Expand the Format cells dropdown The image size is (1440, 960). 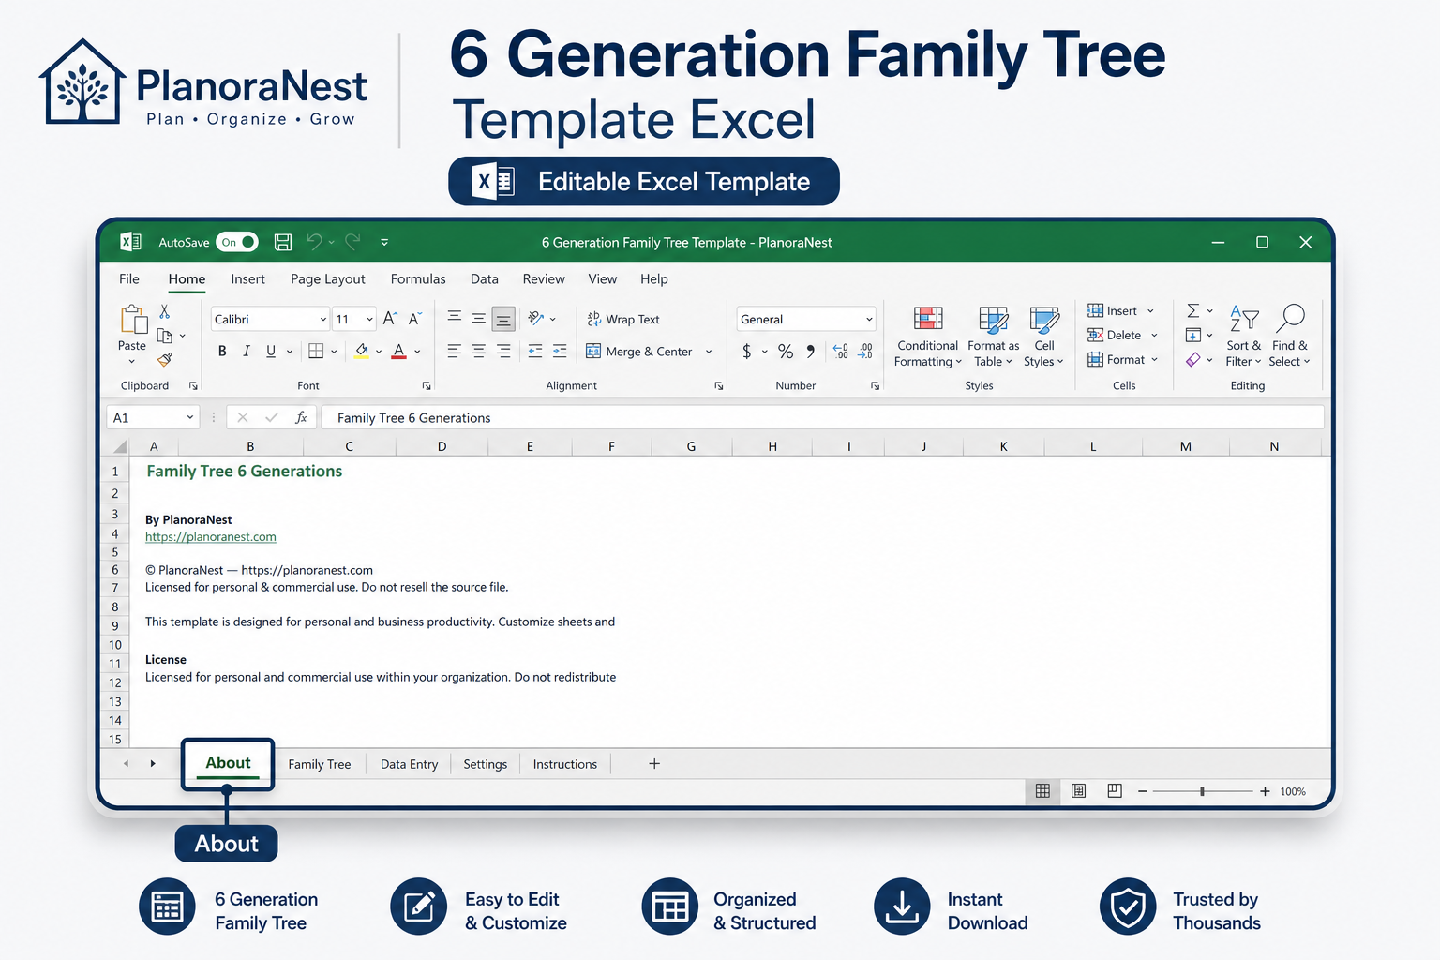[x=1155, y=359]
